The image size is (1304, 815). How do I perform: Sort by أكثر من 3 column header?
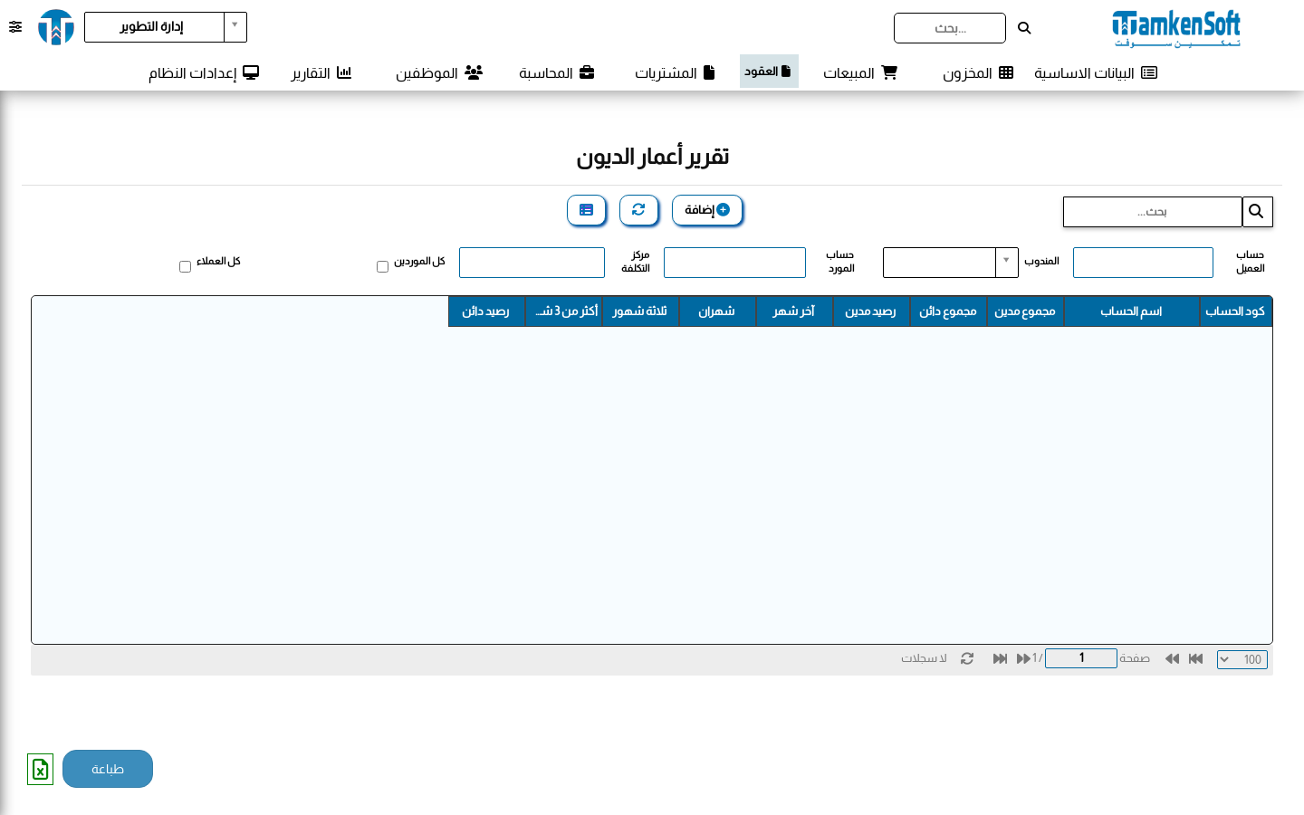pos(563,312)
